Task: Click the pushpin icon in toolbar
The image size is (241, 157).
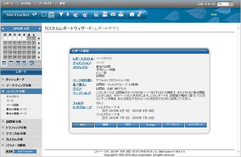Action: 68,15
